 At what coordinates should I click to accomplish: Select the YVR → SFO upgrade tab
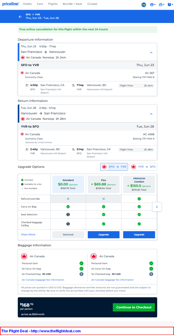coord(143,167)
